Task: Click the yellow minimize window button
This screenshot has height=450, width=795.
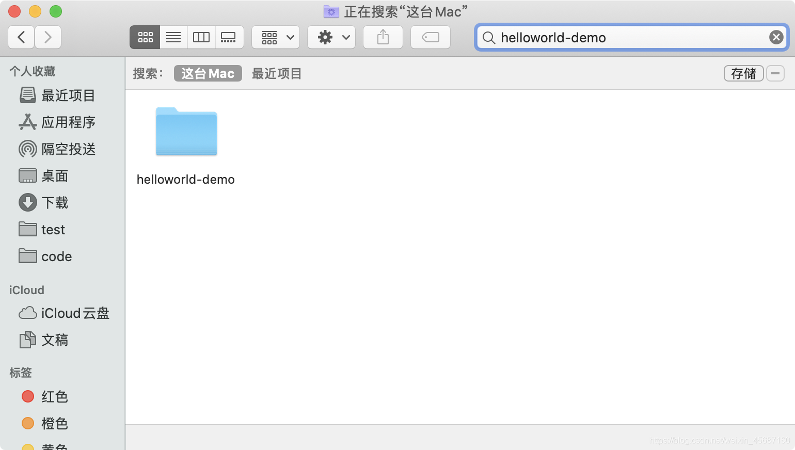Action: coord(35,11)
